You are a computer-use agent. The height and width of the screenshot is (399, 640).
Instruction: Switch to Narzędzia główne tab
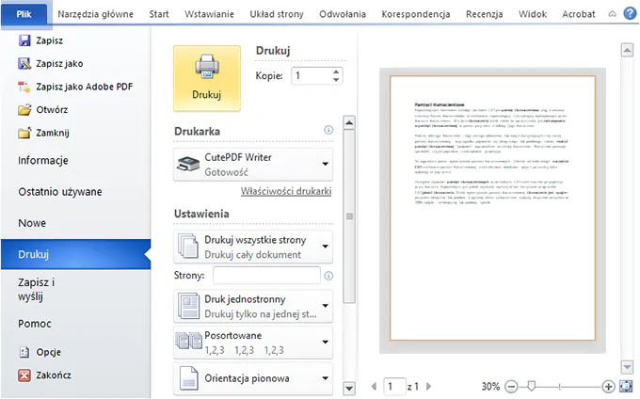click(x=95, y=14)
